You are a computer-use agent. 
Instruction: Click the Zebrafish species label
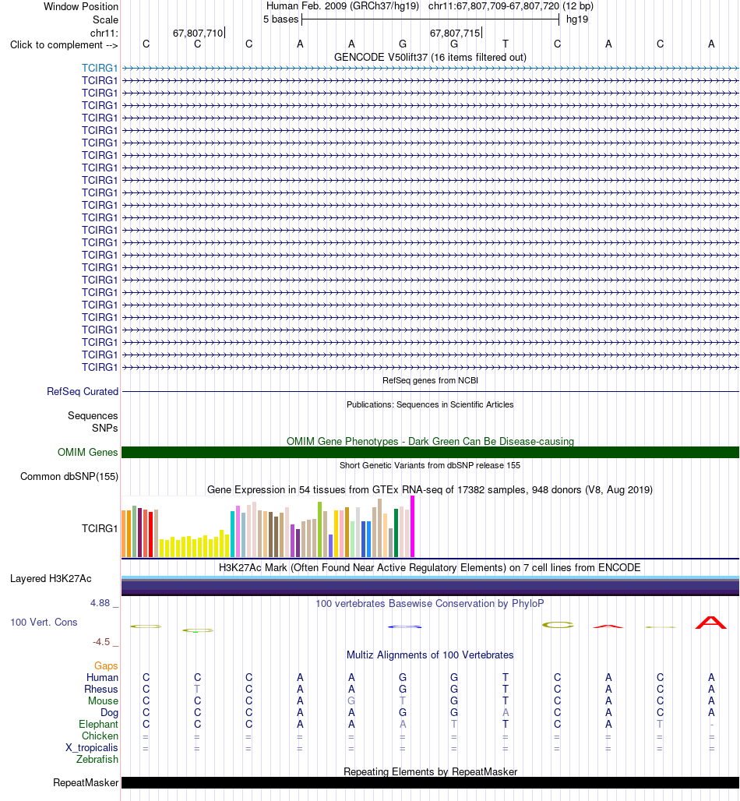97,760
